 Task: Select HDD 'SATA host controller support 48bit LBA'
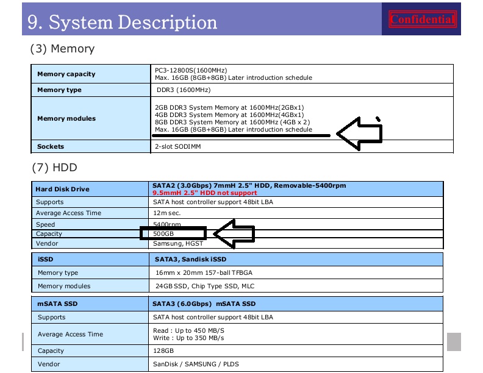point(213,202)
